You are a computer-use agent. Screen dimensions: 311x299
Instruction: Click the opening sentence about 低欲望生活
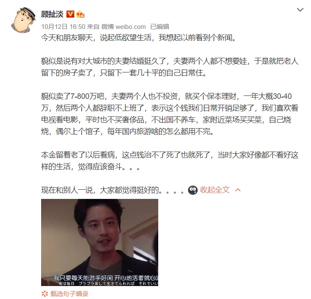[x=139, y=38]
